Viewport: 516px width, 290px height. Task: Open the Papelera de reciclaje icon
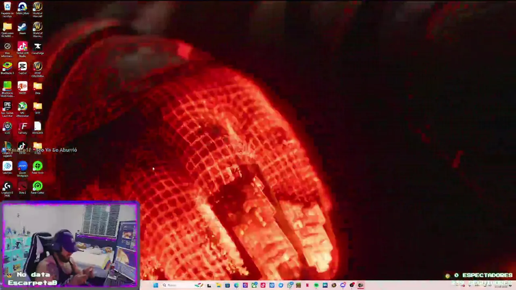[x=7, y=10]
